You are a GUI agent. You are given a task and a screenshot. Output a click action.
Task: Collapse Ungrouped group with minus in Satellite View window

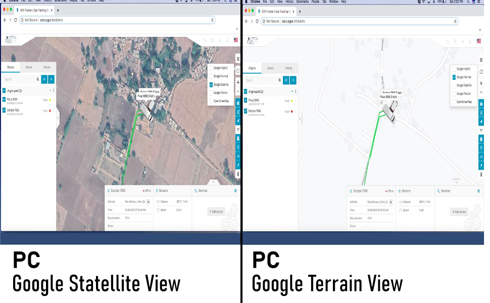[x=50, y=90]
